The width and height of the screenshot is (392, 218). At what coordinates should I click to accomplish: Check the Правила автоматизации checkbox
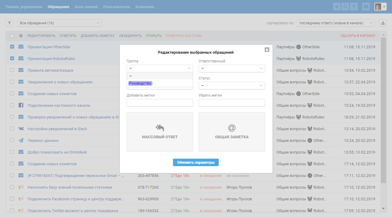pyautogui.click(x=12, y=70)
